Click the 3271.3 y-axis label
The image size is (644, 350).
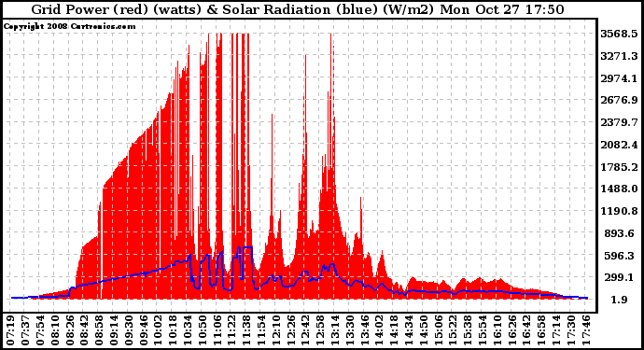pos(619,56)
